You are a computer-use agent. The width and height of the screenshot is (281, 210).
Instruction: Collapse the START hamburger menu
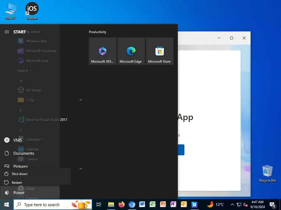coord(7,32)
